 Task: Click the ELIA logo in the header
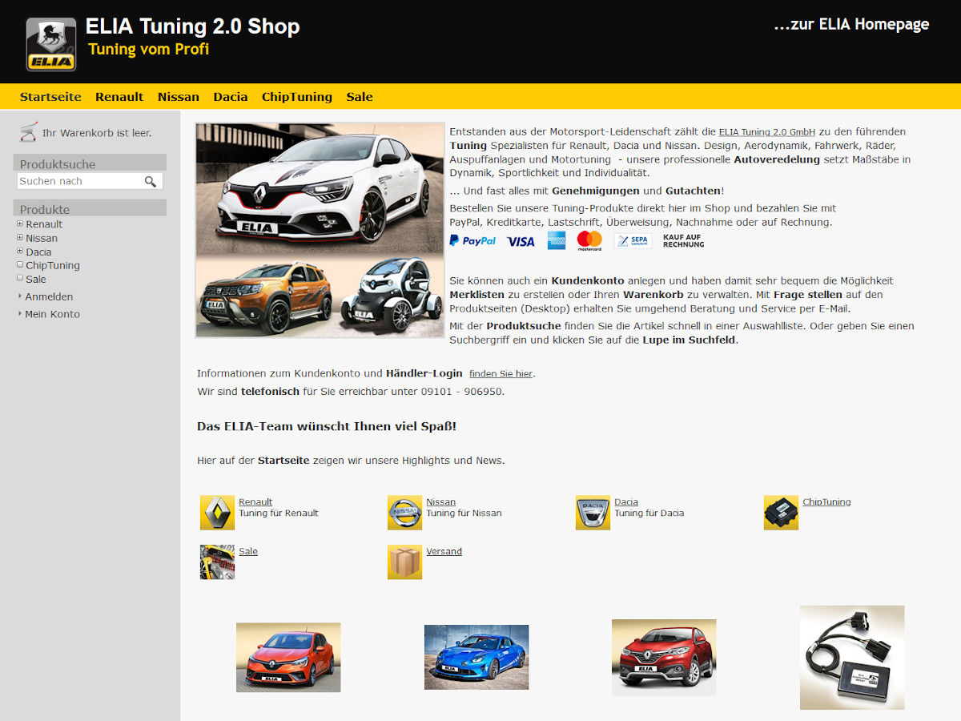51,45
